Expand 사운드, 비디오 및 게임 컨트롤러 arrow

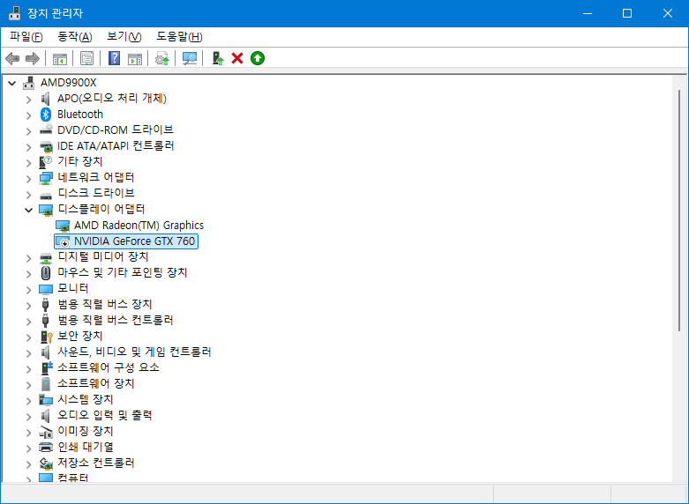(x=28, y=353)
